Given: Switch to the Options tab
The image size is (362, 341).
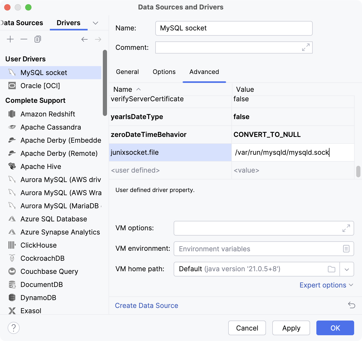Looking at the screenshot, I should coord(164,72).
